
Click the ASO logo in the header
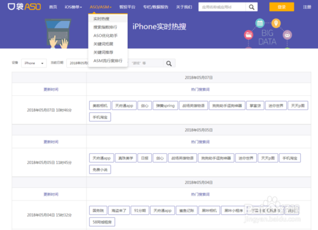[x=24, y=6]
